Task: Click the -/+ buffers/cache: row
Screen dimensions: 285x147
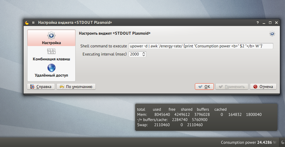Action: [172, 120]
